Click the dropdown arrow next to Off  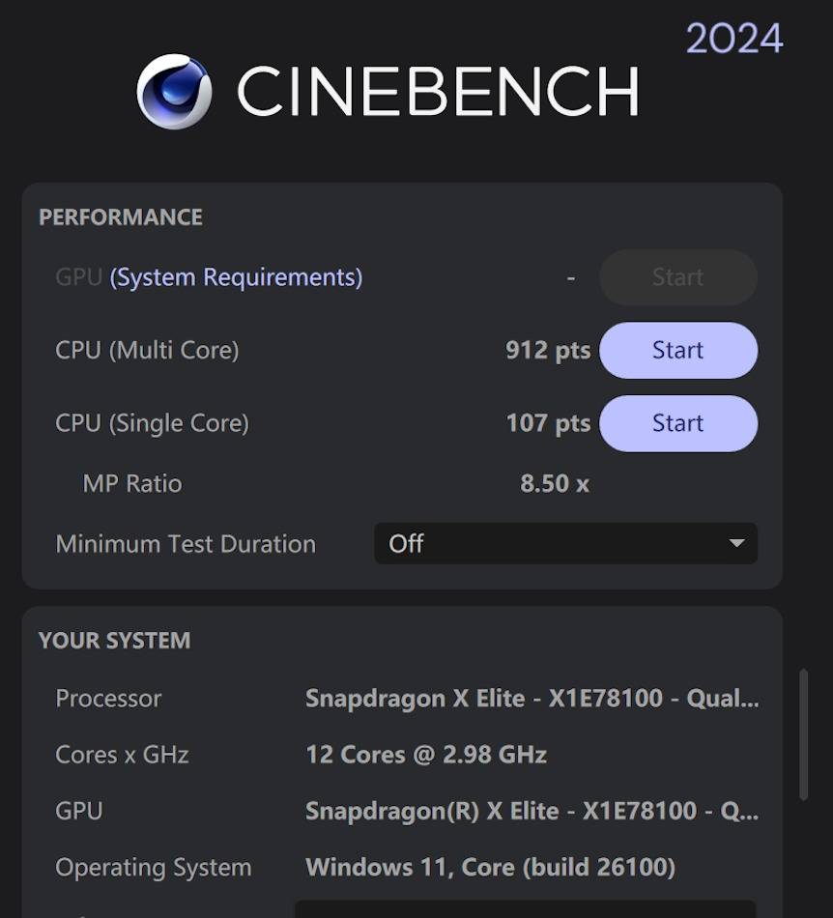point(736,544)
